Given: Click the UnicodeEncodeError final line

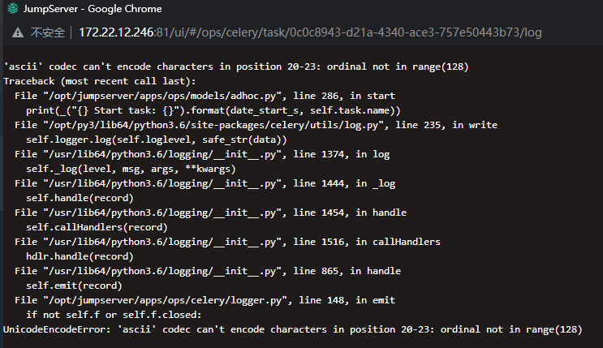Looking at the screenshot, I should (293, 329).
